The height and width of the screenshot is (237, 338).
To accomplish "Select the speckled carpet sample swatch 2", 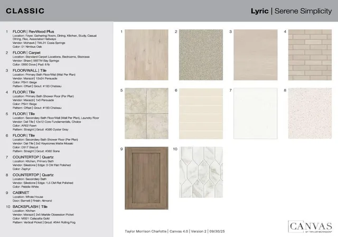I will pos(201,55).
